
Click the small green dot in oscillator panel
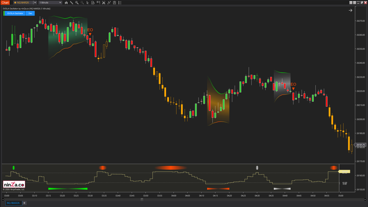(14, 167)
